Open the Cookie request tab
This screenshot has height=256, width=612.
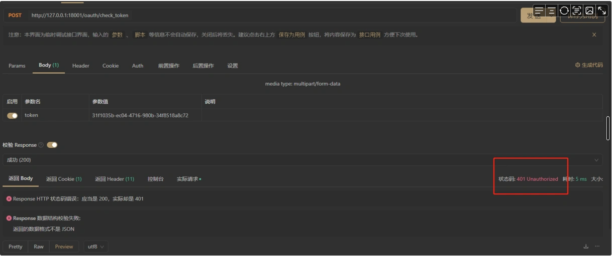[x=111, y=66]
